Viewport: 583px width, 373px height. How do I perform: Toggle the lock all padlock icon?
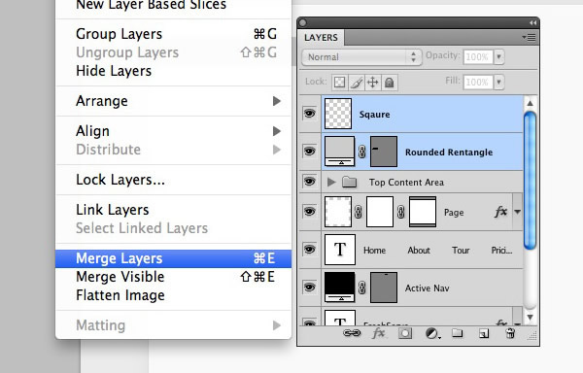390,83
